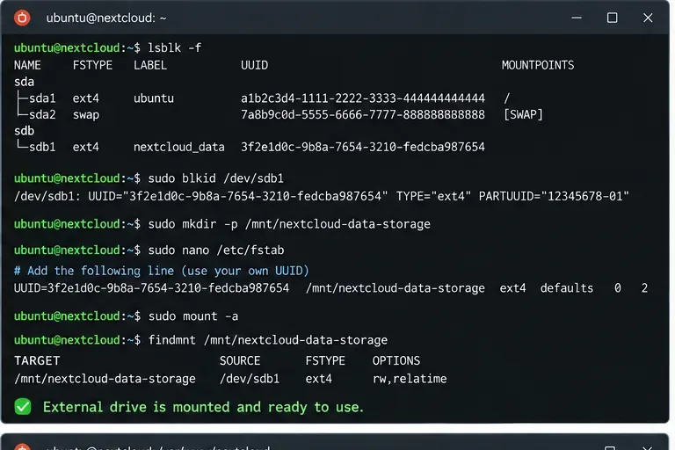
Task: Click the OPTIONS column header
Action: [x=396, y=360]
